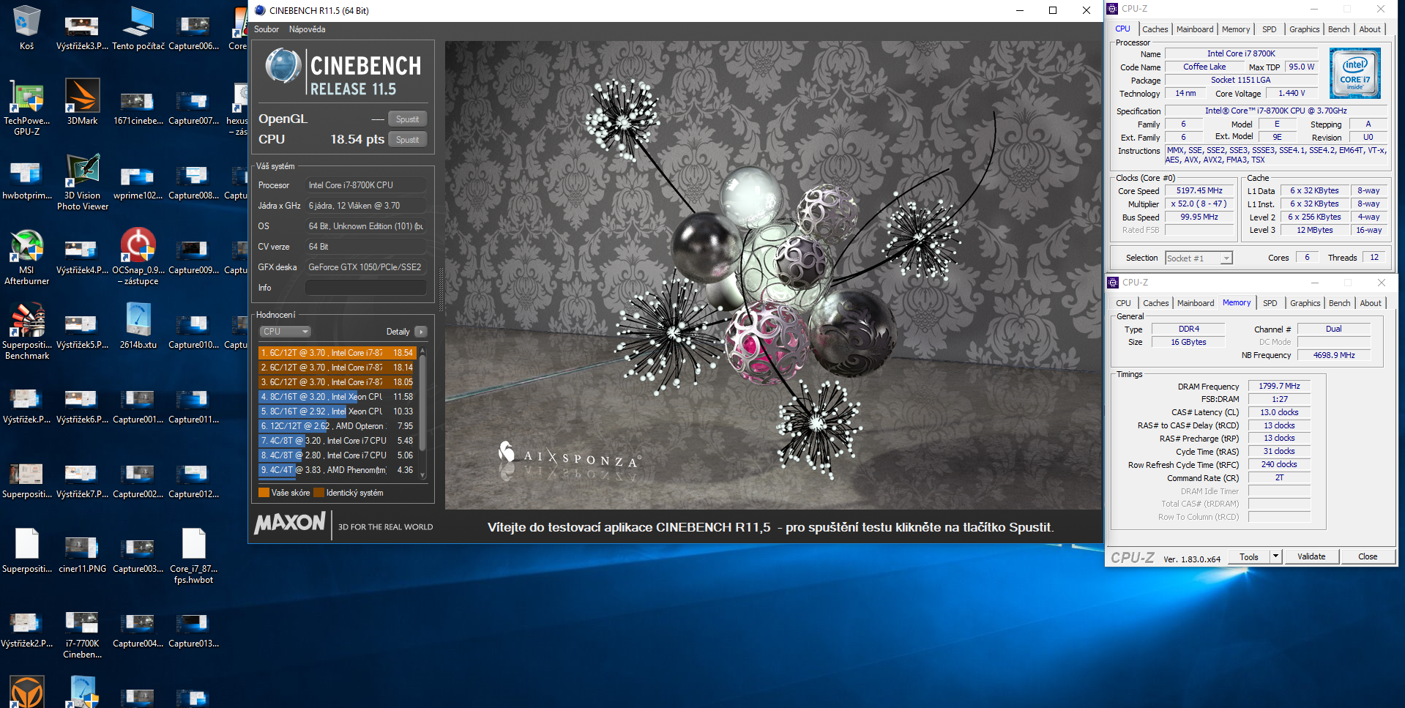Screen dimensions: 1405x708
Task: Click the brown Identický systém legend swatch
Action: pyautogui.click(x=318, y=493)
